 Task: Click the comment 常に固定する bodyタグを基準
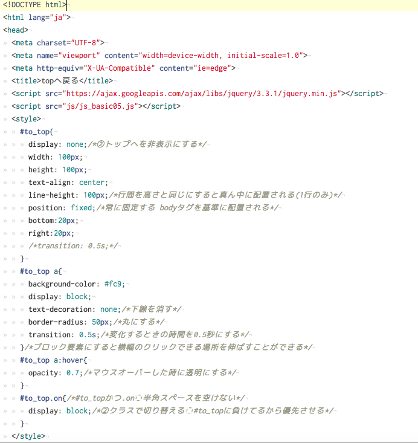pos(187,208)
